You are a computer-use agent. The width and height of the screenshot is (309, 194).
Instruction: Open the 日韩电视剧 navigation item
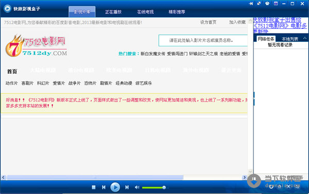pyautogui.click(x=158, y=70)
